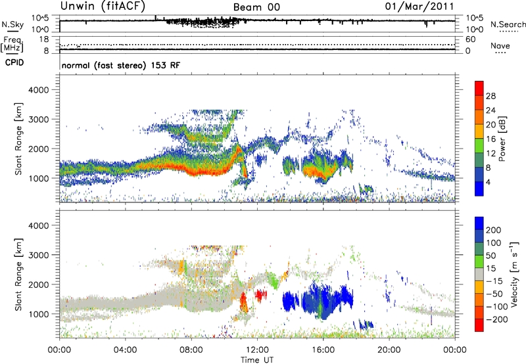This screenshot has height=364, width=526.
Task: Click the red top segment of Power colorbar
Action: point(479,88)
